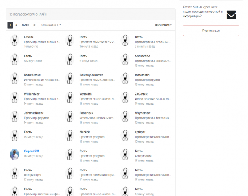Open Сергей231's profile photo
This screenshot has height=196, width=248.
pyautogui.click(x=14, y=154)
